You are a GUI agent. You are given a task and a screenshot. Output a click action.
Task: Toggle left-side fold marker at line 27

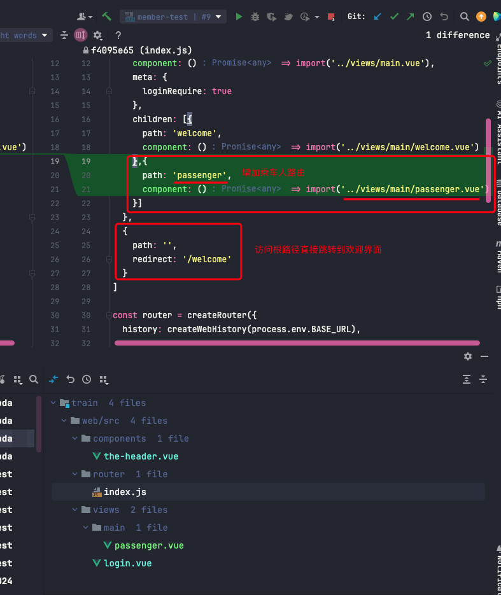(32, 273)
